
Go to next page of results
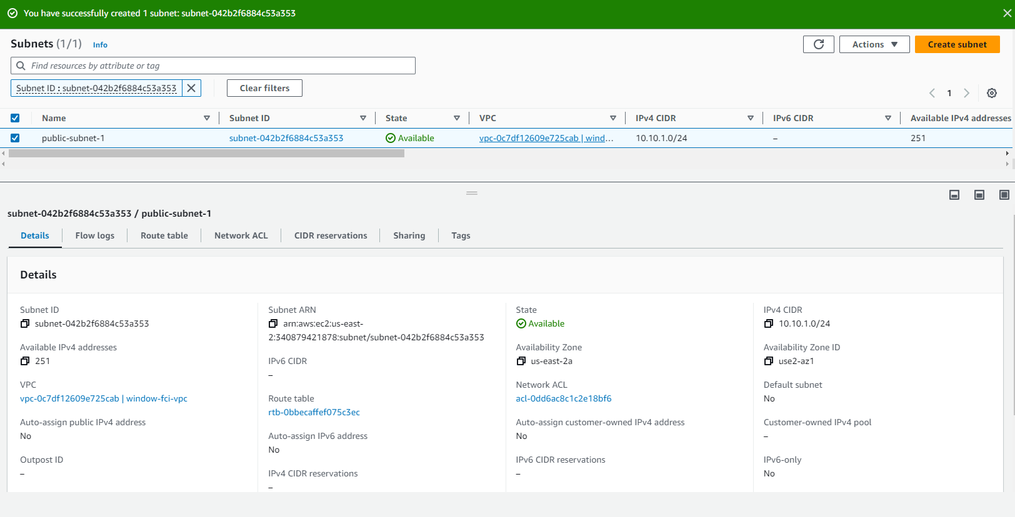(x=966, y=93)
